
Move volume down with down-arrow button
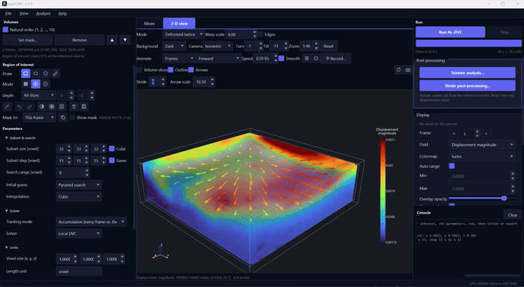click(125, 40)
